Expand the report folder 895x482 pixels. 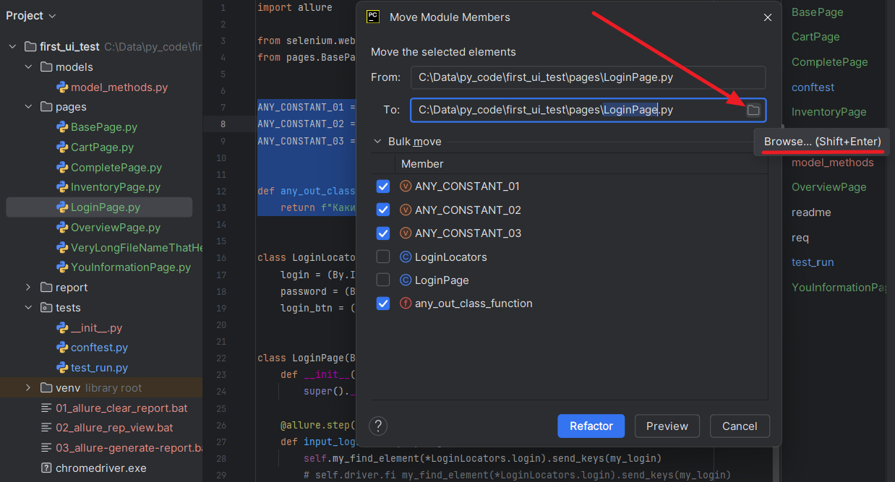(x=29, y=288)
